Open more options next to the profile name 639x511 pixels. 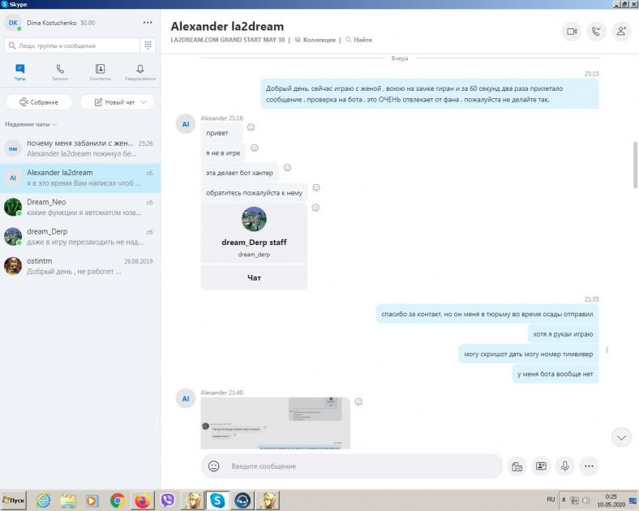click(147, 23)
